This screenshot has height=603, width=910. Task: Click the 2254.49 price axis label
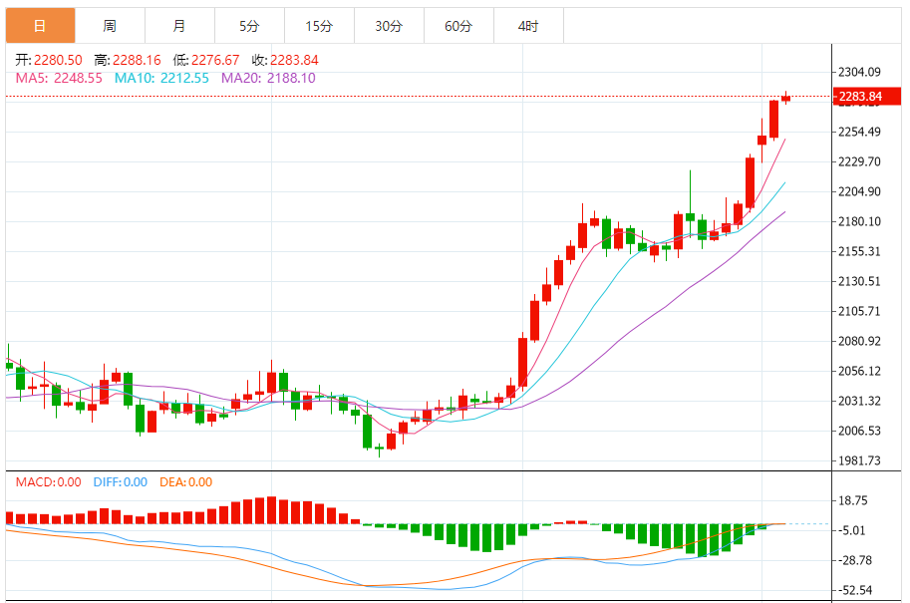859,132
